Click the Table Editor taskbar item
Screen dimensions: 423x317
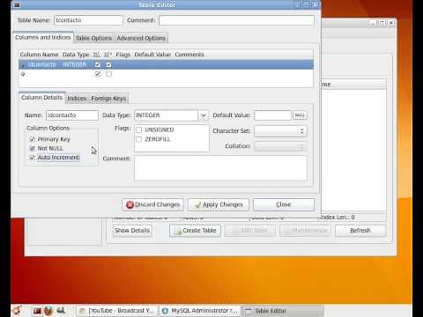pyautogui.click(x=283, y=311)
